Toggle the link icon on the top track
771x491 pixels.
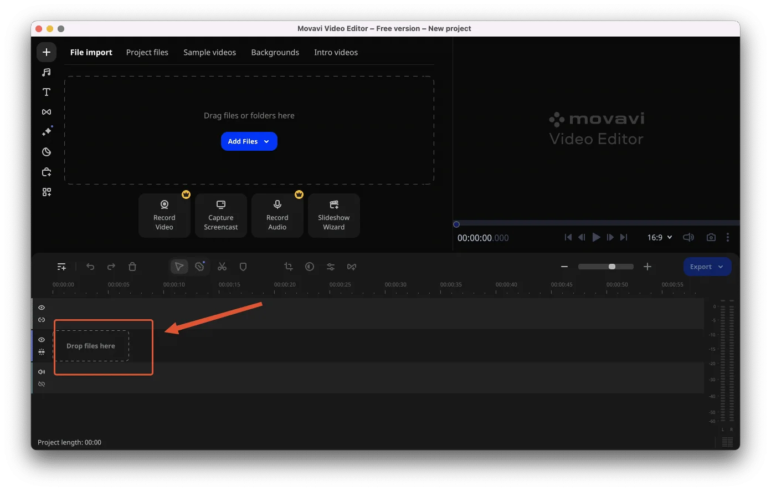[x=42, y=320]
